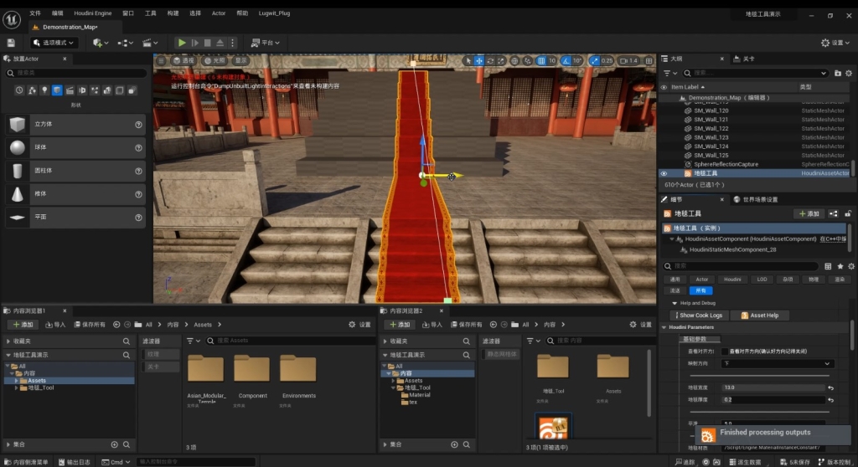This screenshot has height=467, width=858.
Task: Activate the scale gizmo tool
Action: click(500, 61)
